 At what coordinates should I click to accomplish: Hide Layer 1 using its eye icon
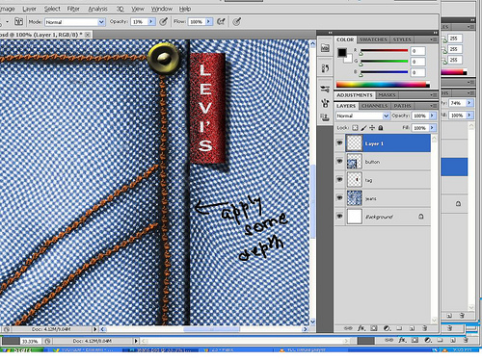(339, 142)
